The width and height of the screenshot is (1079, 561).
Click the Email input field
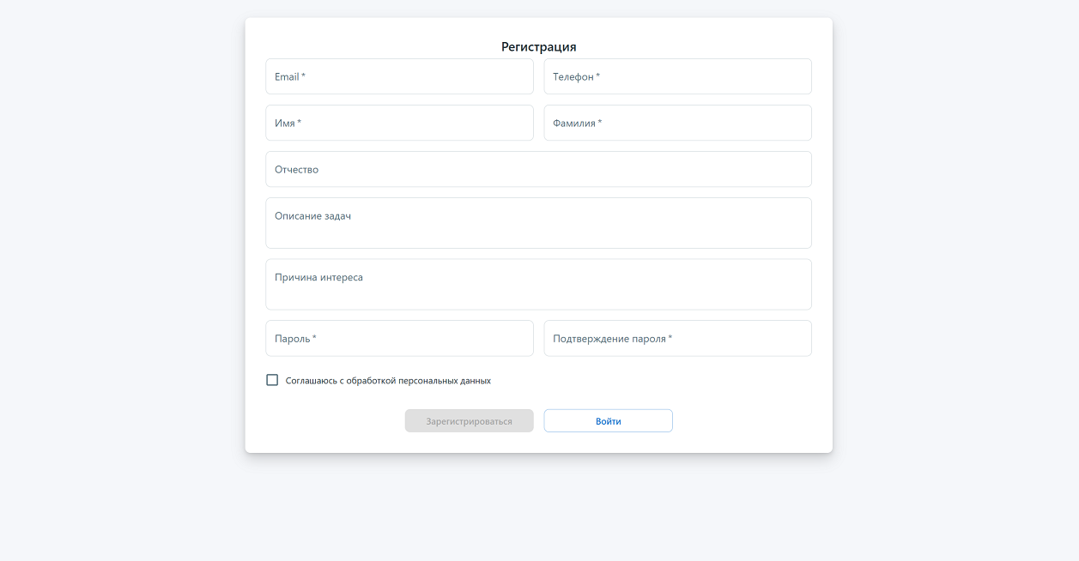(399, 76)
